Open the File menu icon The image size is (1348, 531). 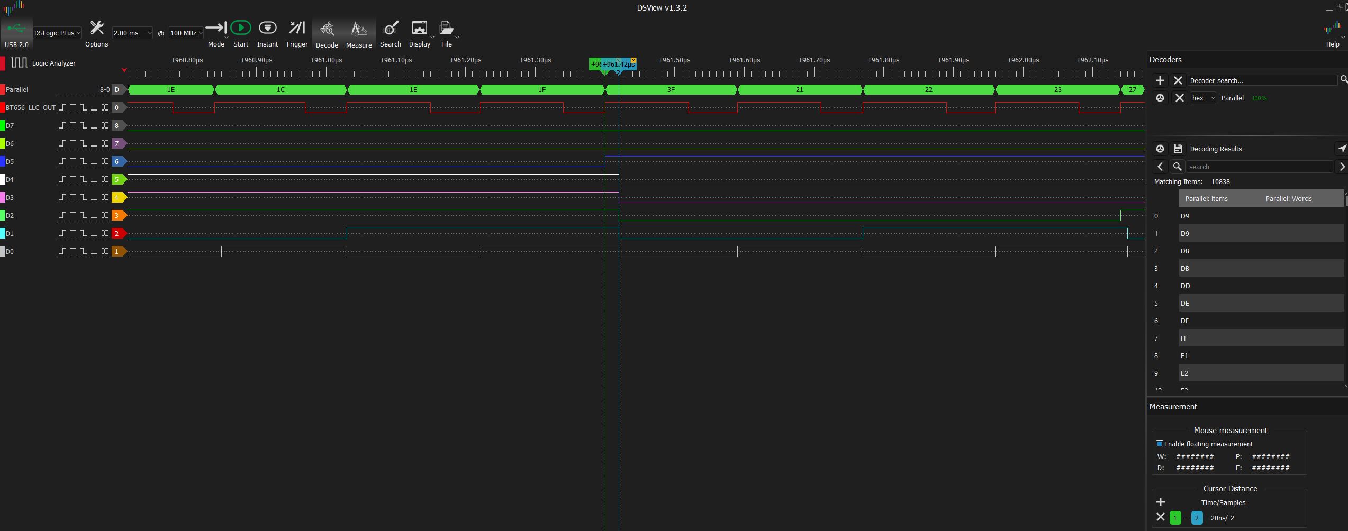point(446,28)
